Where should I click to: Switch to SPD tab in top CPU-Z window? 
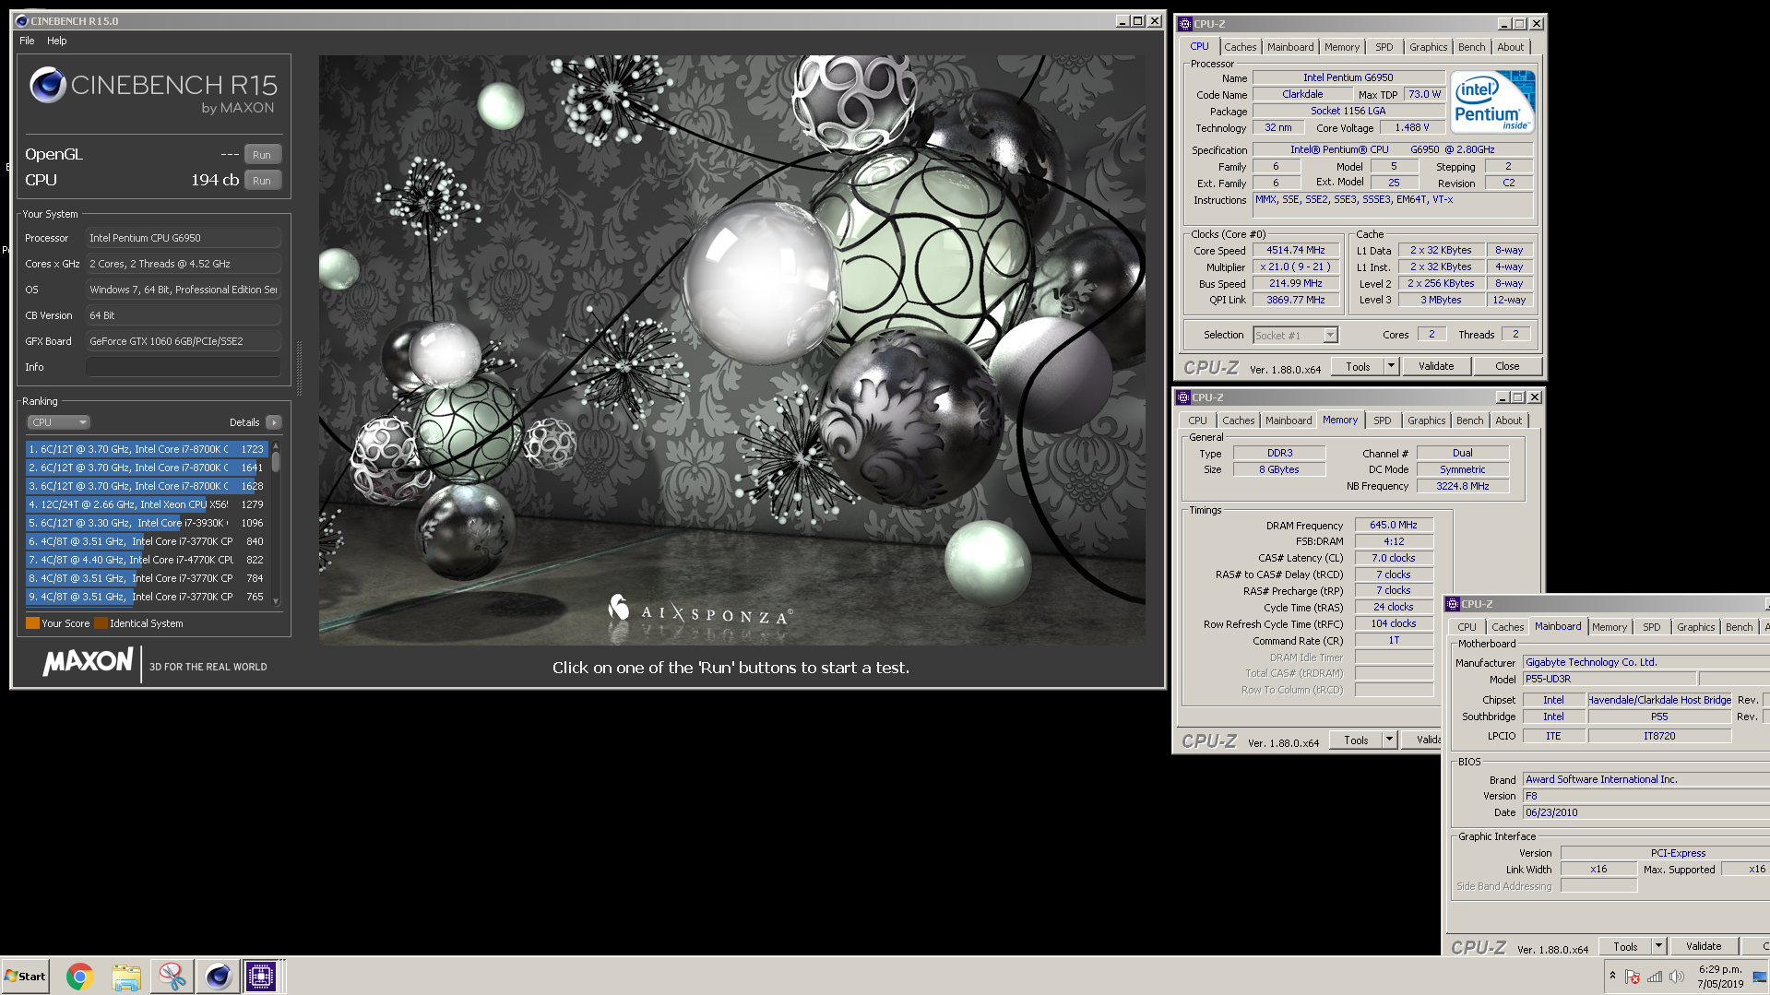coord(1384,47)
